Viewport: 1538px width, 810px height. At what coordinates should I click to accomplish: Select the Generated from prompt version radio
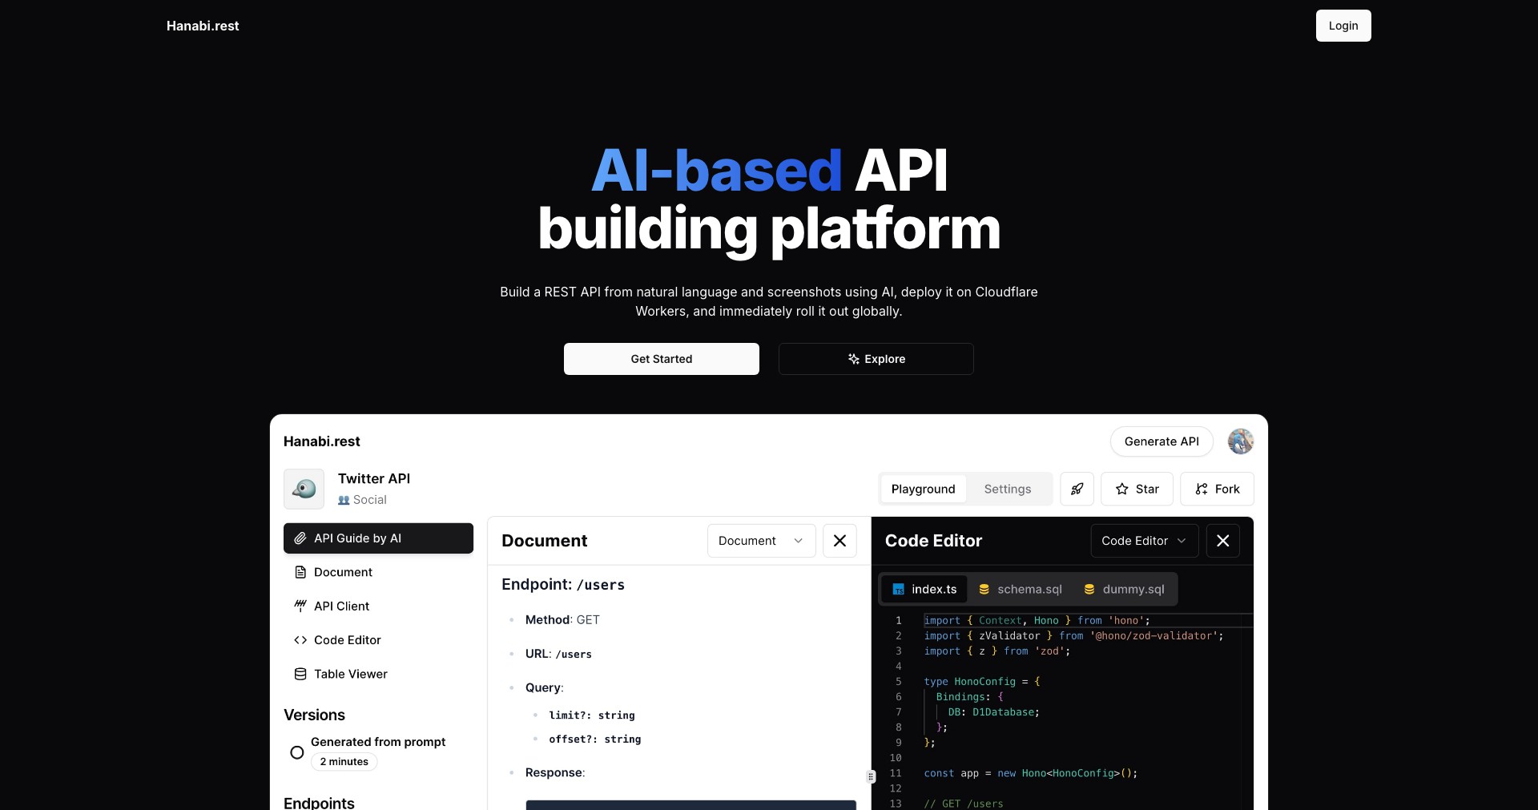coord(296,752)
